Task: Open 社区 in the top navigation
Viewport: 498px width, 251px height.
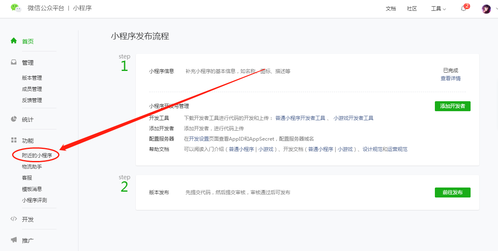Action: (412, 9)
